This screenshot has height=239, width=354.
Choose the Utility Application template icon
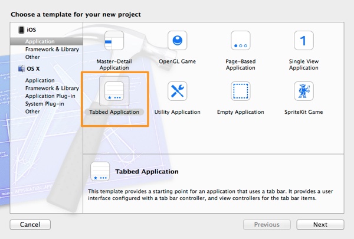[177, 92]
